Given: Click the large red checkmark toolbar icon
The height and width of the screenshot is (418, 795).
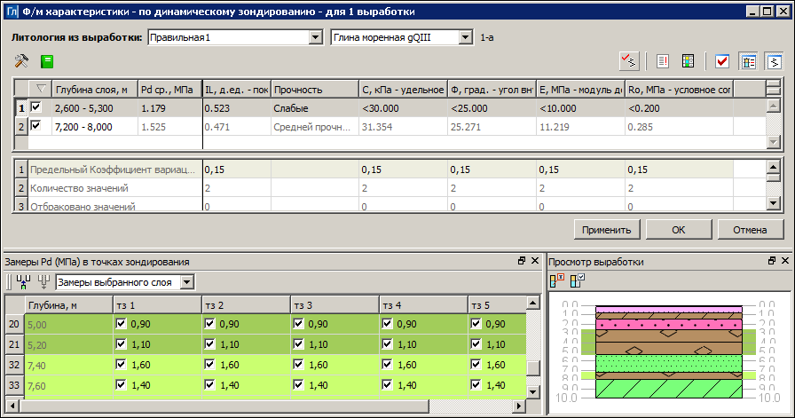Looking at the screenshot, I should [722, 61].
